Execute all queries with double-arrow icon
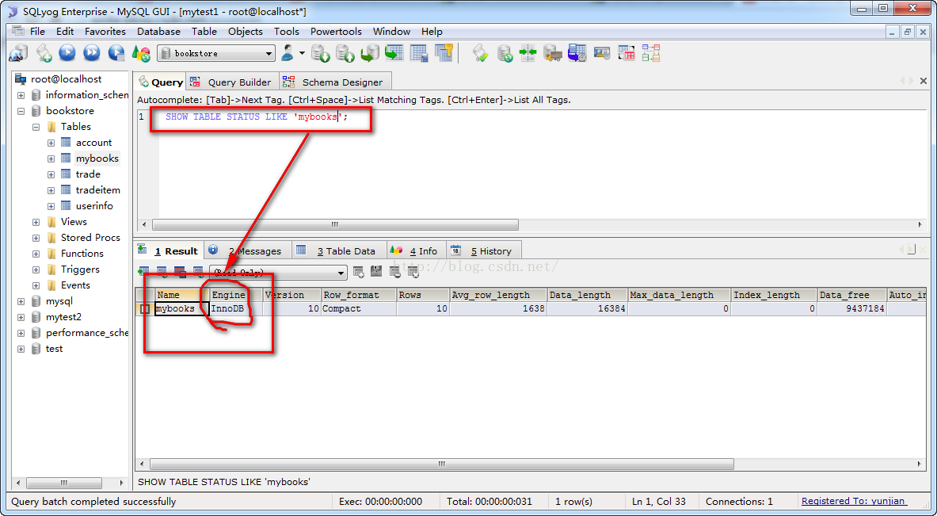937x516 pixels. coord(91,53)
